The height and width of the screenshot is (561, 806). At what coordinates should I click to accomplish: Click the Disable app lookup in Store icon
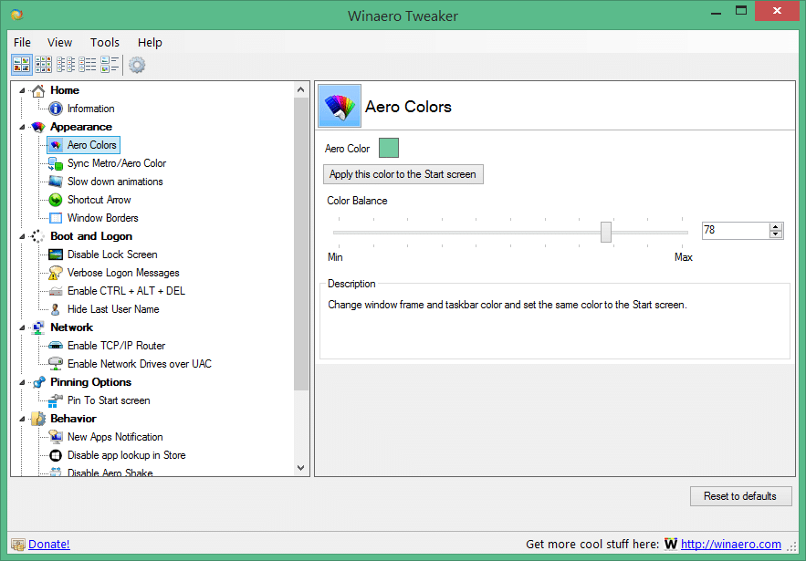pyautogui.click(x=56, y=455)
